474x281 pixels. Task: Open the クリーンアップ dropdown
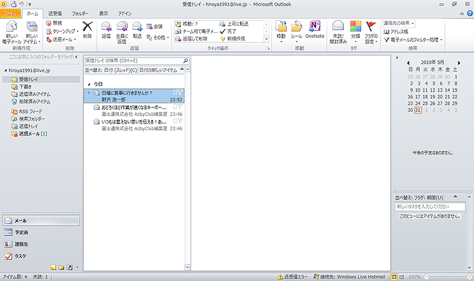[x=63, y=32]
